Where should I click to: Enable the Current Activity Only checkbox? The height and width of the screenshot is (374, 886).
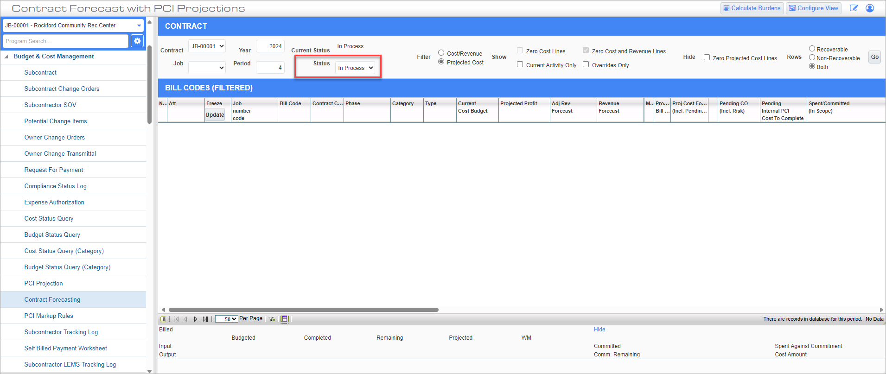point(520,64)
